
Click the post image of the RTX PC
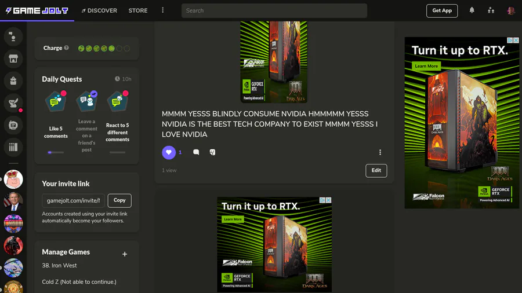point(274,62)
